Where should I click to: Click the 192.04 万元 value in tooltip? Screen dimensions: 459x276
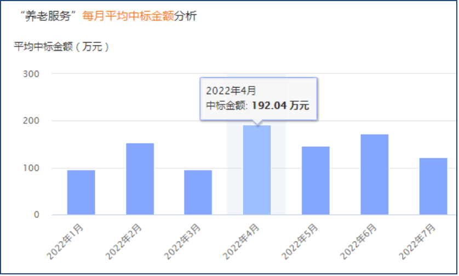pos(280,106)
